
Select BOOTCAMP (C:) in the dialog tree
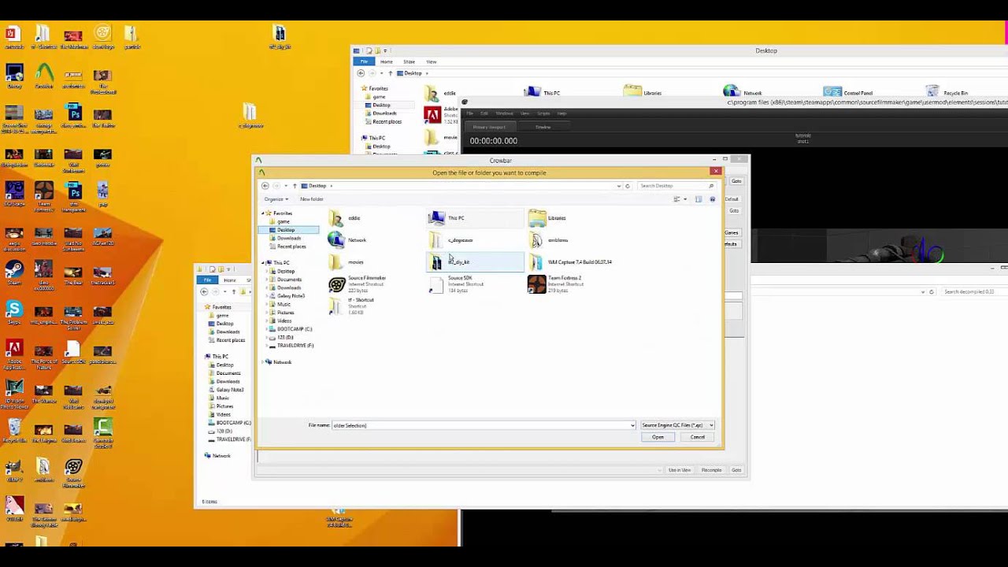[291, 329]
